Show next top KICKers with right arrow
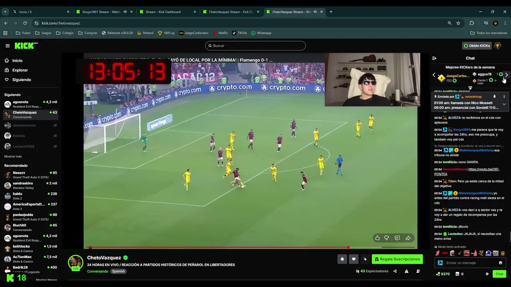 (507, 75)
